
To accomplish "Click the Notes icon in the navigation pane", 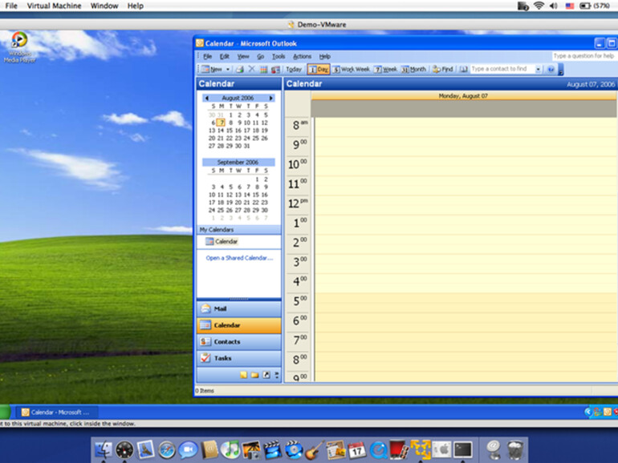I will pos(243,375).
